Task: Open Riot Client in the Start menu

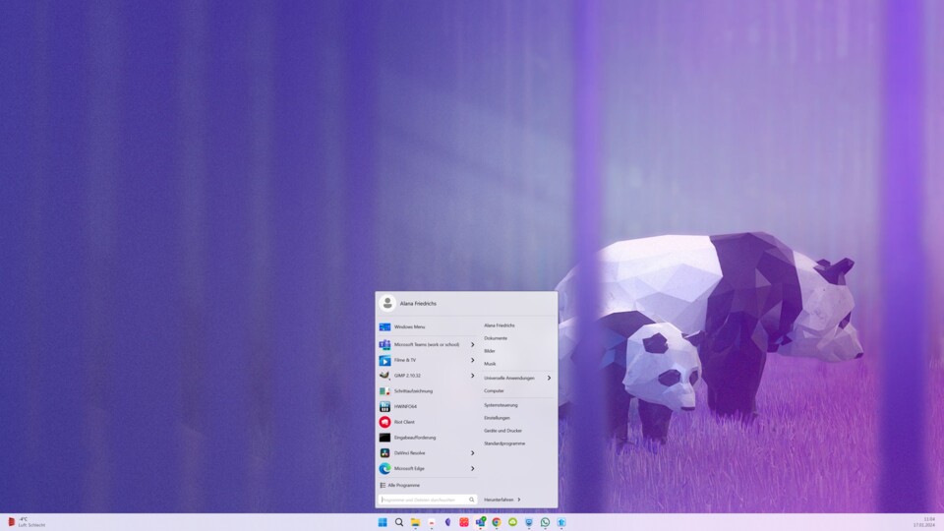Action: 404,422
